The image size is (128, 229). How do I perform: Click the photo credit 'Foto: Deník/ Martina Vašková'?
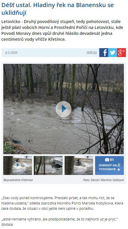103,180
